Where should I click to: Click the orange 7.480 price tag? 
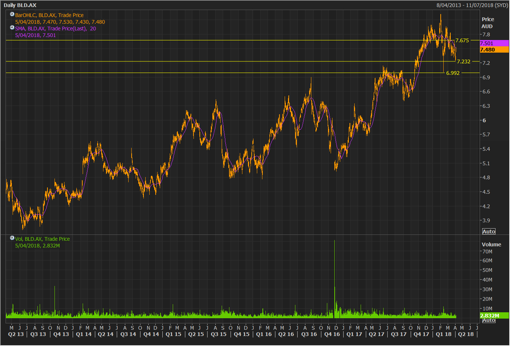pyautogui.click(x=494, y=50)
